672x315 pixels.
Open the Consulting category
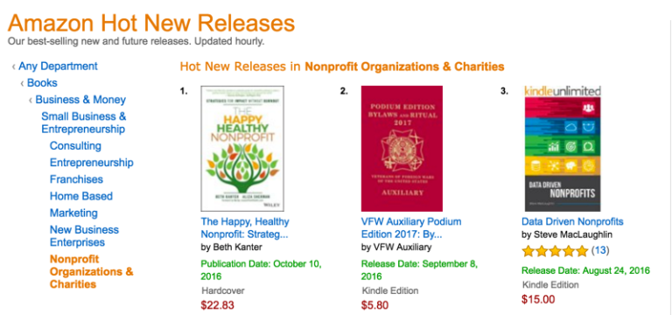75,146
